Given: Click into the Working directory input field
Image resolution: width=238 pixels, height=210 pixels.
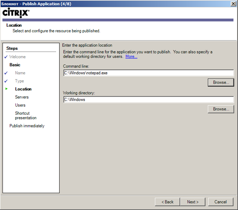Looking at the screenshot, I should (x=149, y=100).
